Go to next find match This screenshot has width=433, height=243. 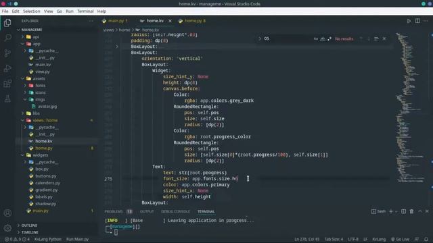(368, 39)
